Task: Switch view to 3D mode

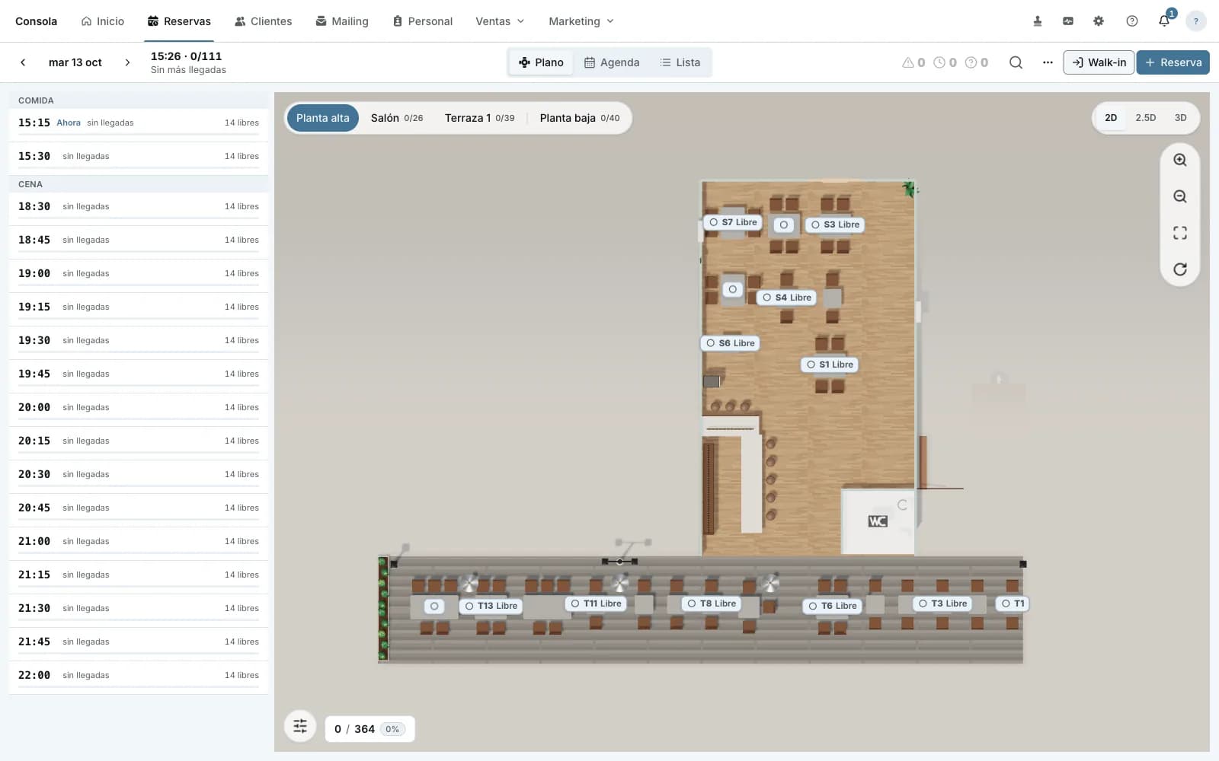Action: 1180,118
